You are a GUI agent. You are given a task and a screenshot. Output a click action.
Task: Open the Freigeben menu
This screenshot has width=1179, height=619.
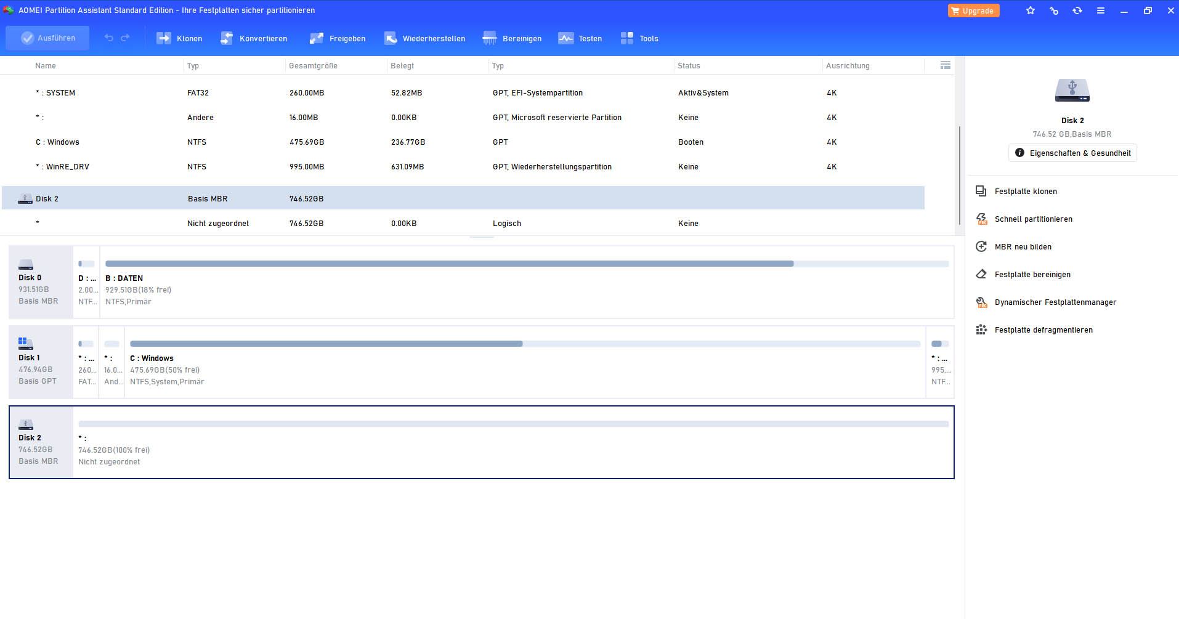pos(338,38)
